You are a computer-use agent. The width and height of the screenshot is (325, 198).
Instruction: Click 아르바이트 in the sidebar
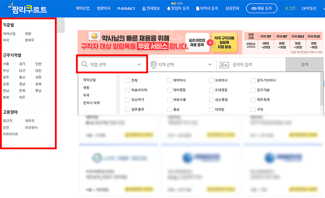pyautogui.click(x=11, y=134)
